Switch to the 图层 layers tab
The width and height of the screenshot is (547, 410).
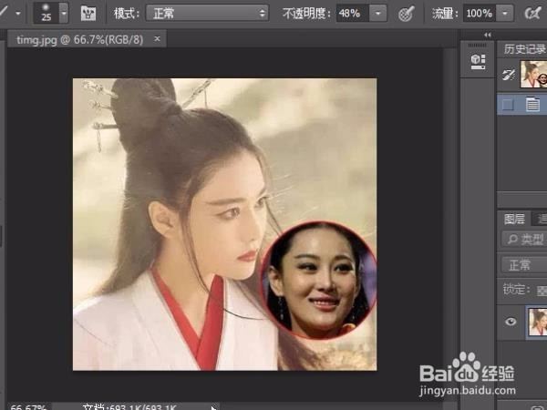[x=514, y=219]
